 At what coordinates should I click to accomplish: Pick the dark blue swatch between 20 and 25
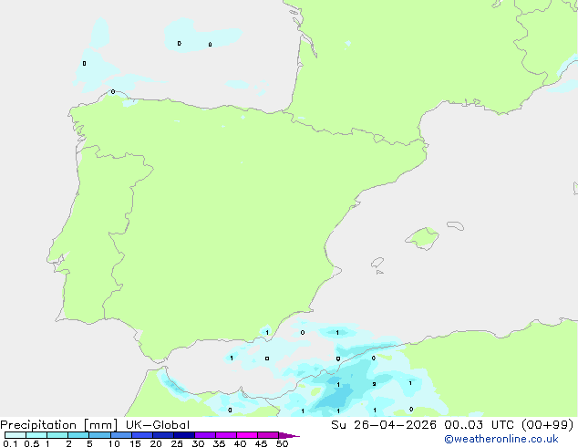click(162, 435)
